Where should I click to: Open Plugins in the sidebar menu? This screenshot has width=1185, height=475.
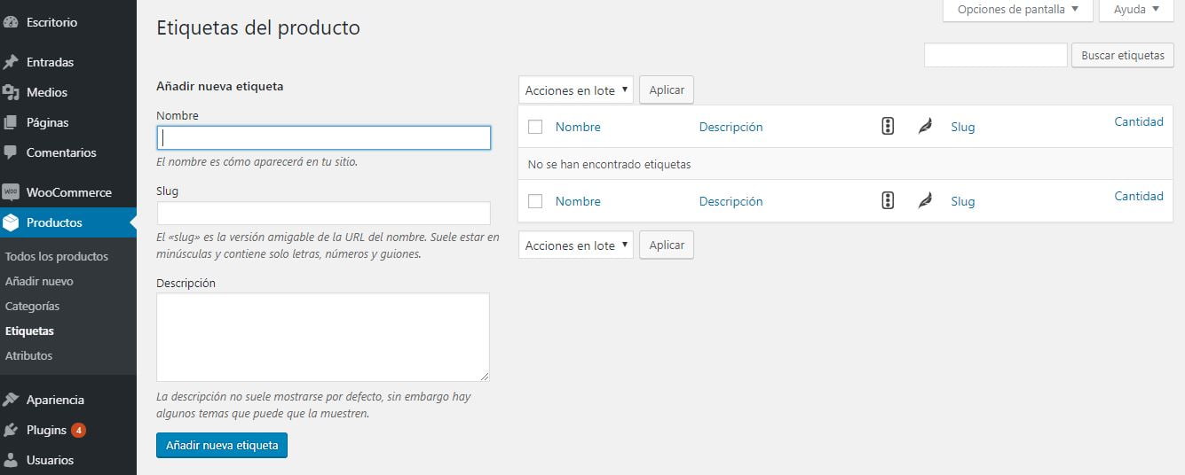point(46,430)
